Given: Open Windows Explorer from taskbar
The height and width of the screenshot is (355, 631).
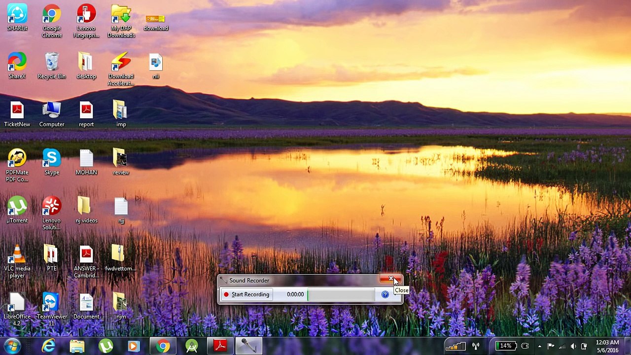Looking at the screenshot, I should click(x=77, y=346).
